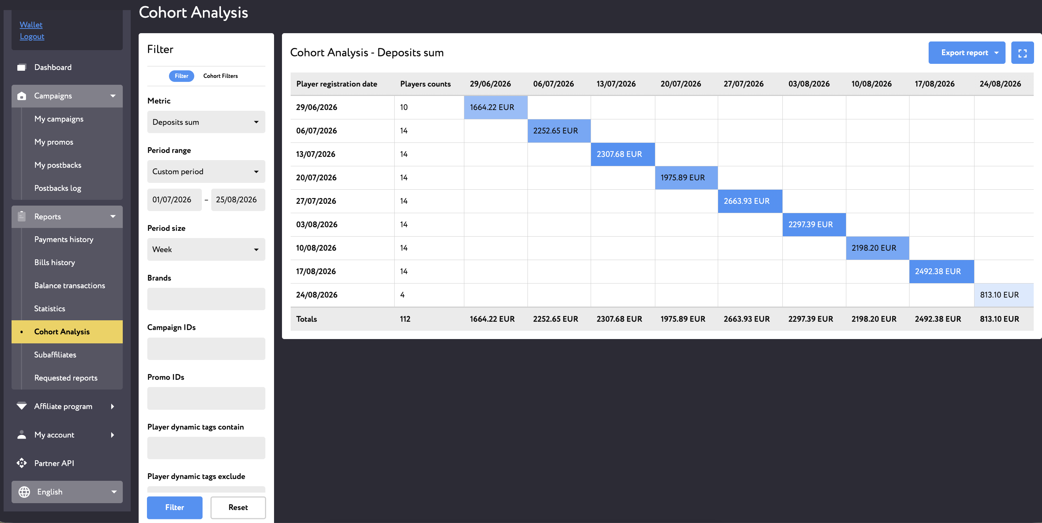Click the My account person icon
Screen dimensions: 1042x523
[x=22, y=435]
